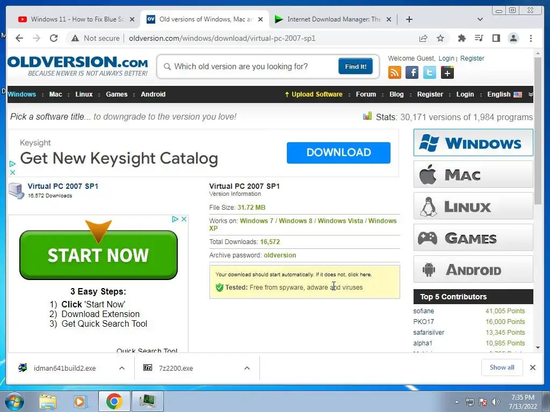Open the Facebook icon

pyautogui.click(x=412, y=72)
